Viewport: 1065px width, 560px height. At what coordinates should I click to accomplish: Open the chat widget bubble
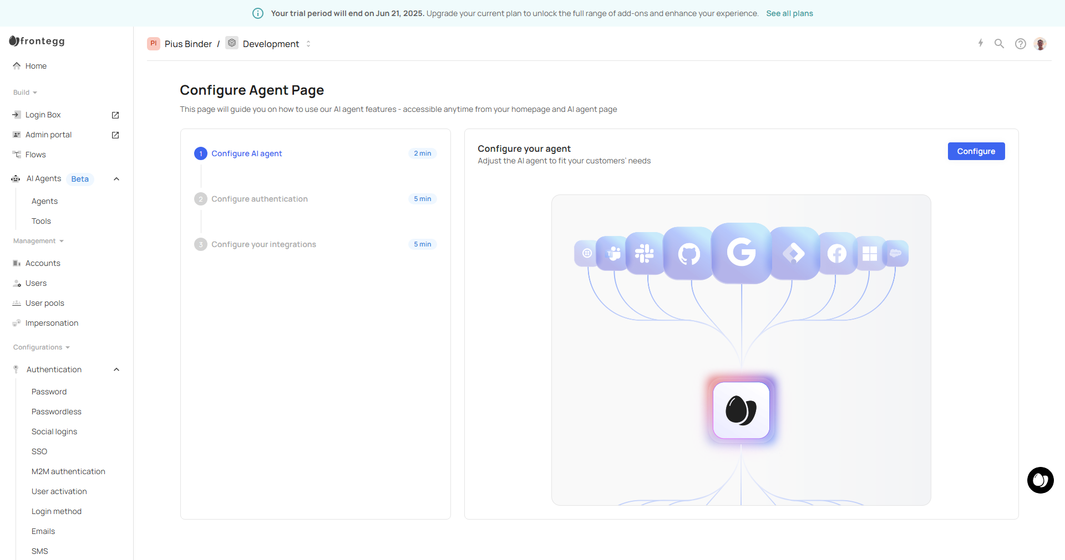[x=1041, y=480]
